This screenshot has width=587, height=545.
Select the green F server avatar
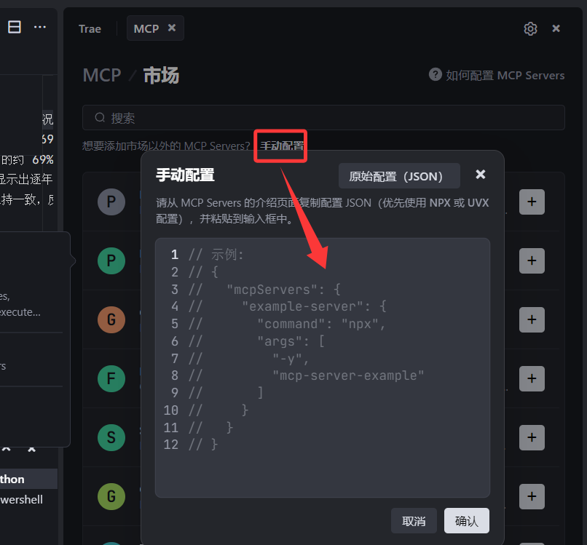(111, 378)
